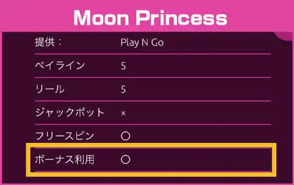Select the ペイライン row label
Image resolution: width=294 pixels, height=185 pixels.
[60, 66]
